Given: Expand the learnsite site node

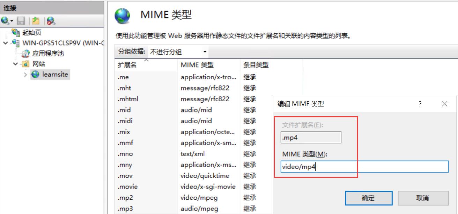Looking at the screenshot, I should tap(25, 74).
